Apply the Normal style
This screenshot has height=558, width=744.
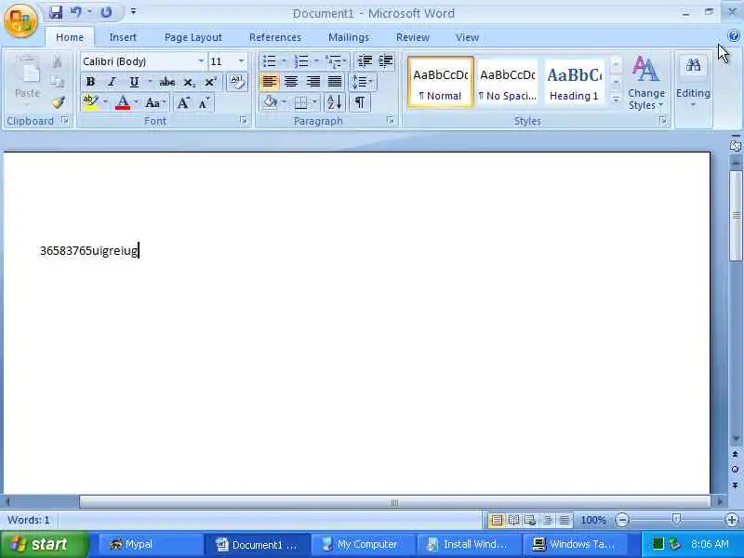[x=441, y=83]
